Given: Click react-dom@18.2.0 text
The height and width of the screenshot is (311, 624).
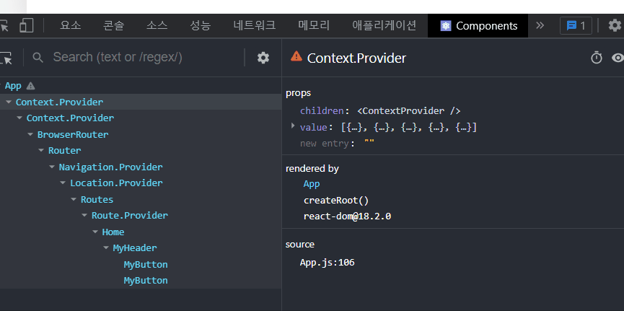Looking at the screenshot, I should tap(347, 216).
